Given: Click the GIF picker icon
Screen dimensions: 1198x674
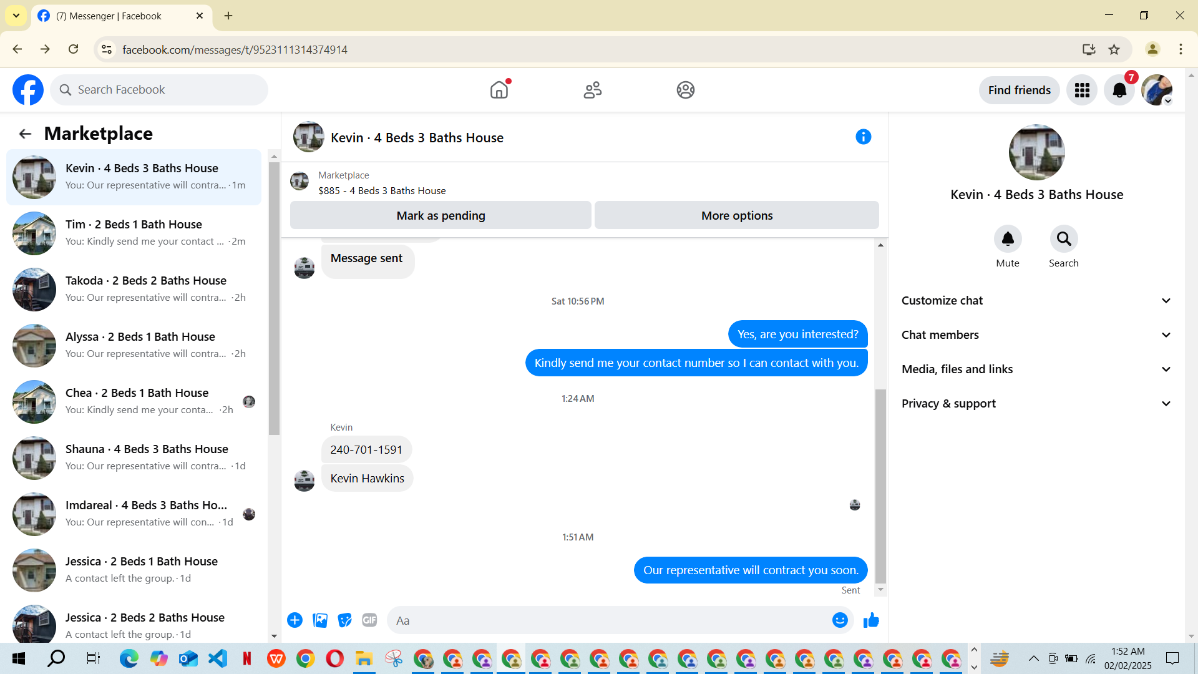Looking at the screenshot, I should pos(369,620).
